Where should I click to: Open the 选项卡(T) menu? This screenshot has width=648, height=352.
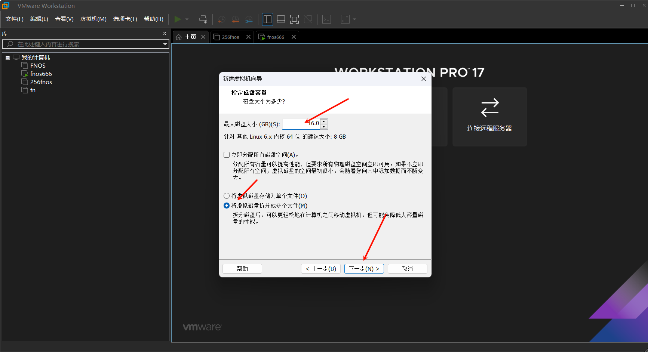(125, 19)
